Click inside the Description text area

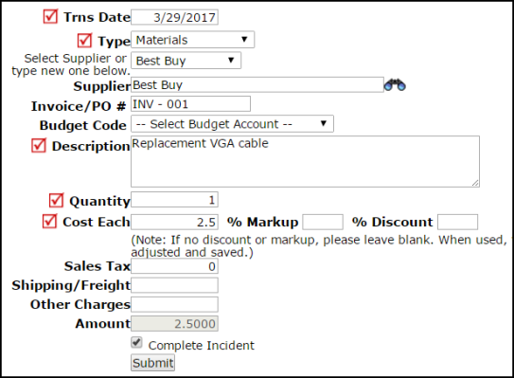(x=305, y=161)
